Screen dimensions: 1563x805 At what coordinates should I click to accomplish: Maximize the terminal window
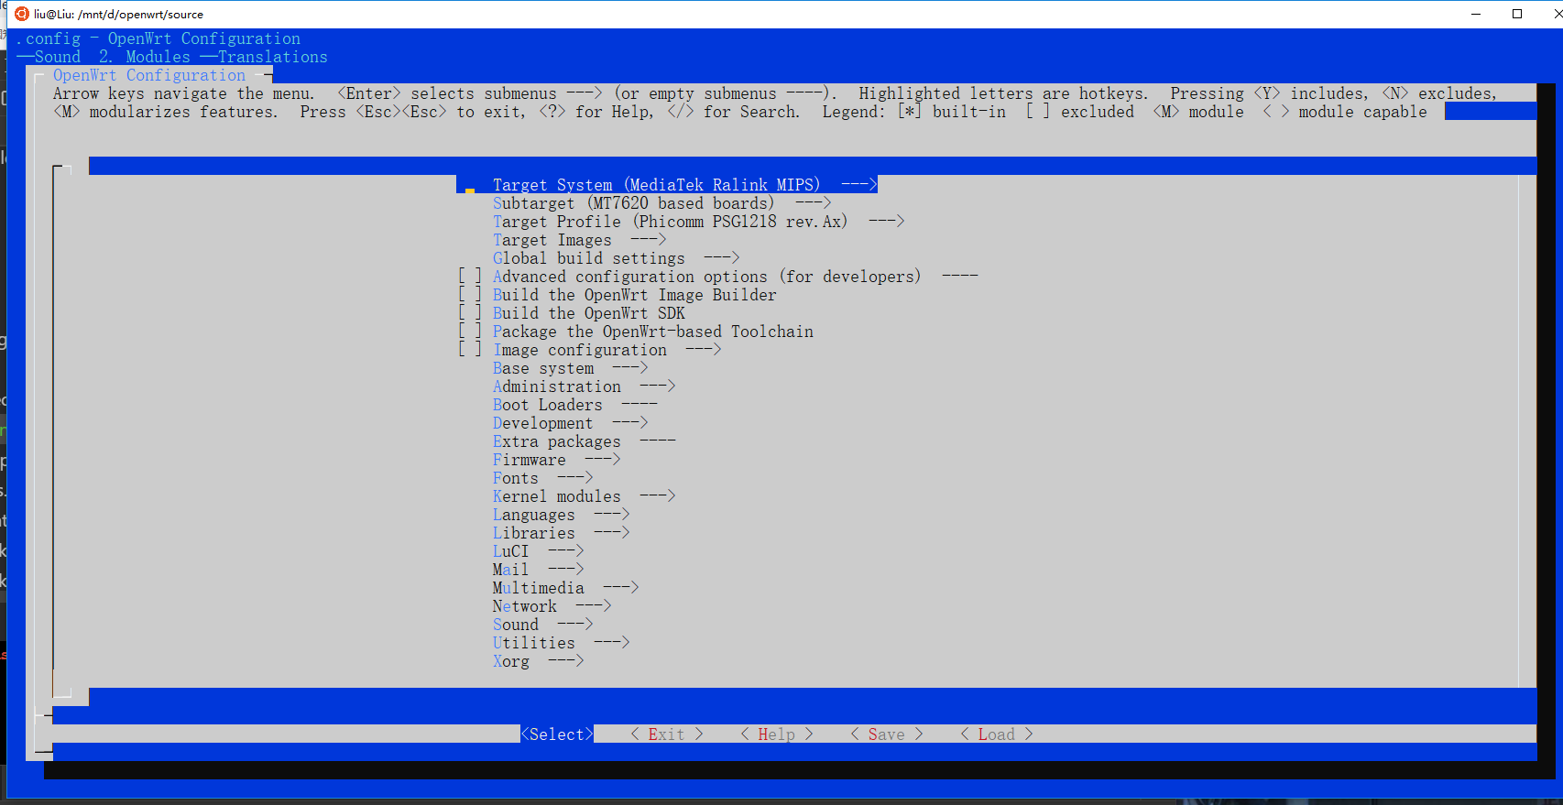(x=1517, y=14)
